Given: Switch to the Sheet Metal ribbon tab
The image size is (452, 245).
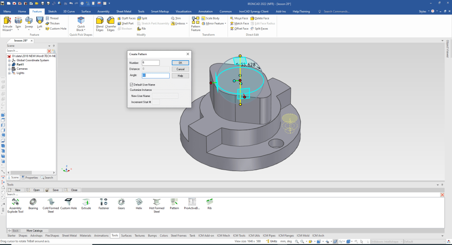Looking at the screenshot, I should [x=123, y=11].
